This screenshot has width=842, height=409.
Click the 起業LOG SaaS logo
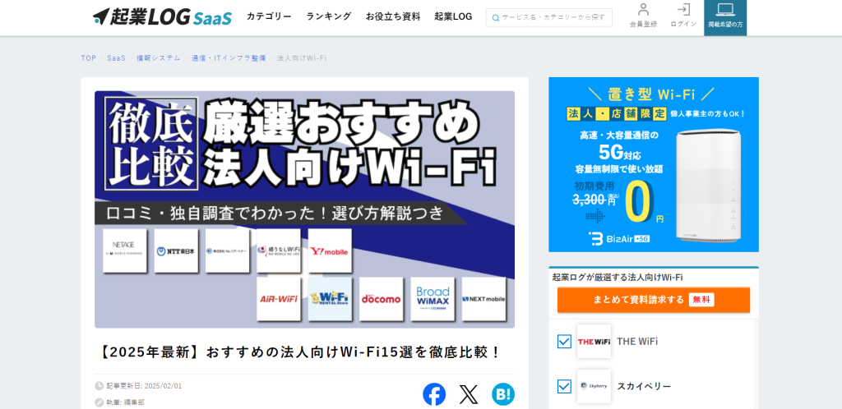pyautogui.click(x=162, y=17)
